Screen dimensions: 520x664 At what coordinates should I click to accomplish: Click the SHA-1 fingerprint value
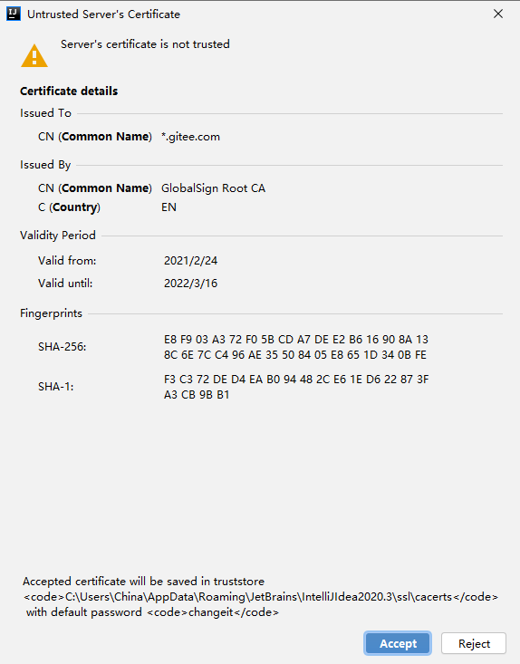click(296, 387)
